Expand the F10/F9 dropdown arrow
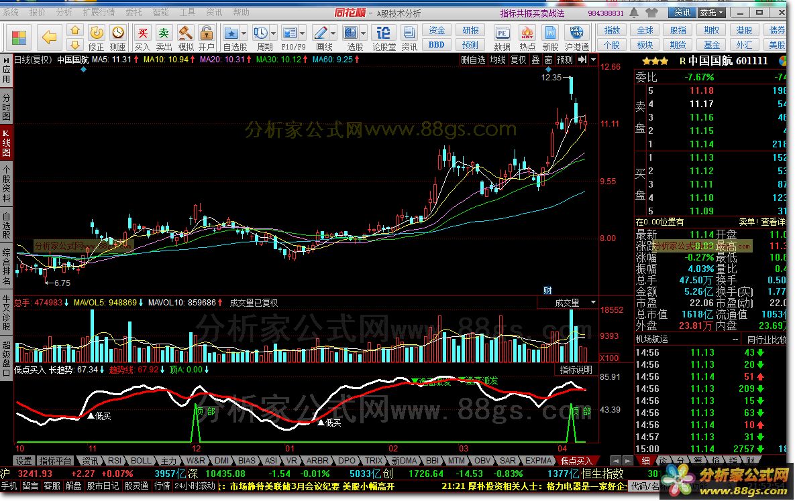 coord(302,34)
